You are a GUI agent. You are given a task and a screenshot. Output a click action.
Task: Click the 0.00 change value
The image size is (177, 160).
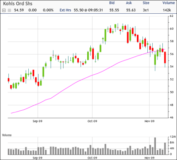[x=33, y=10]
